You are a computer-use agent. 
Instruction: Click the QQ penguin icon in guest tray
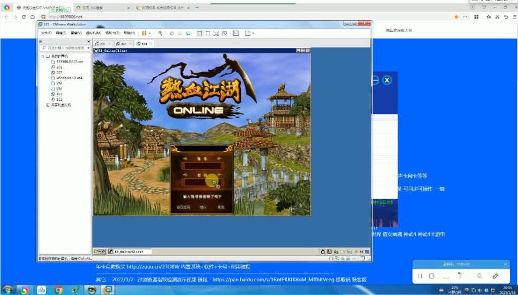pos(323,252)
